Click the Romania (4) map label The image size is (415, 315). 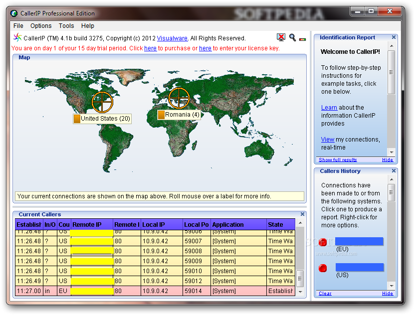[x=179, y=115]
